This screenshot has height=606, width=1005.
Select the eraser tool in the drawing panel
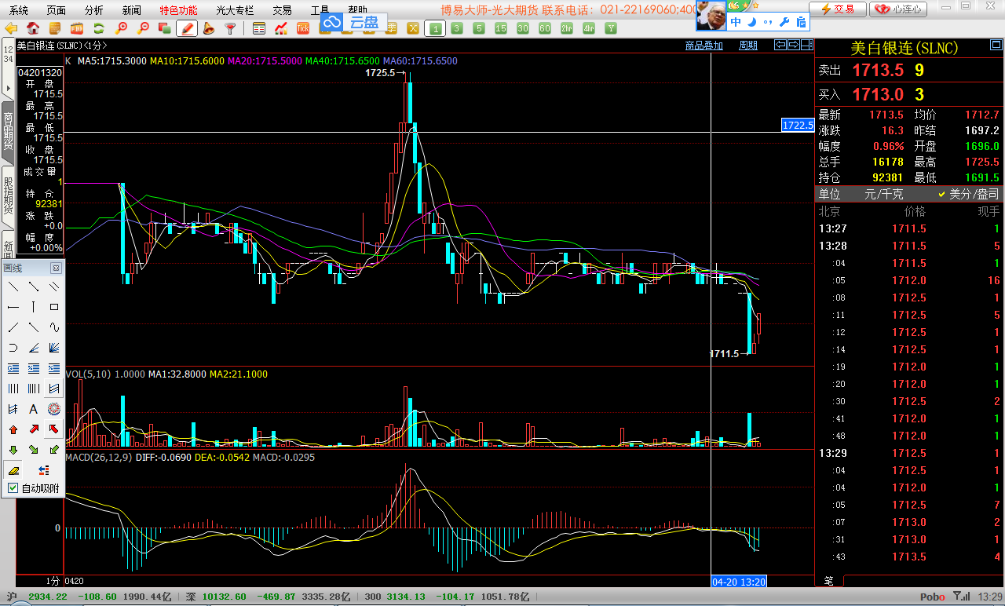click(x=13, y=470)
